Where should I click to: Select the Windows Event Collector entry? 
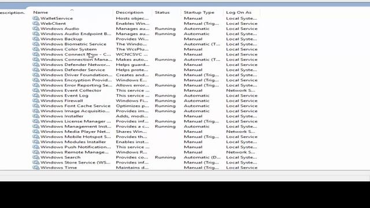(71, 90)
